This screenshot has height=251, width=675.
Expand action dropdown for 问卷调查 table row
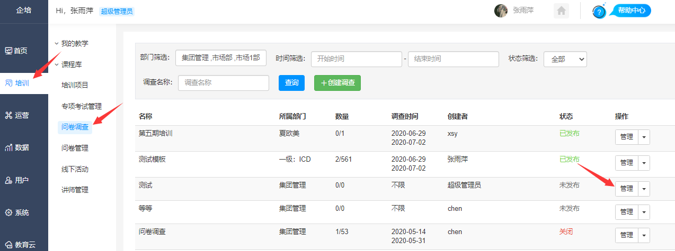(x=644, y=235)
